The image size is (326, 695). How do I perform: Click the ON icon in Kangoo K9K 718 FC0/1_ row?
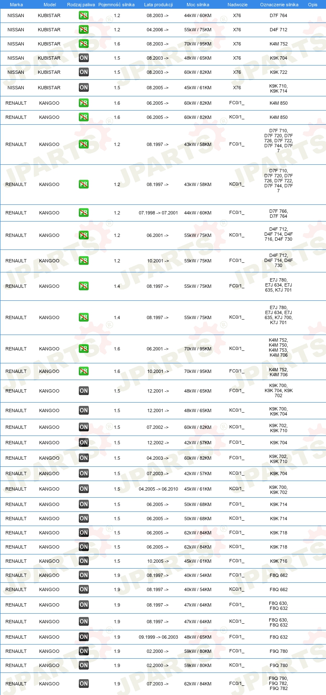(83, 533)
